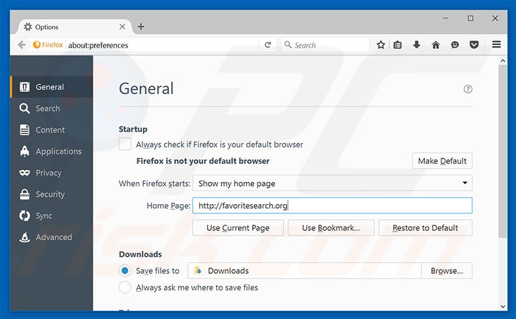The width and height of the screenshot is (516, 319).
Task: Click 'Firefox is not your default browser' text
Action: click(x=202, y=161)
